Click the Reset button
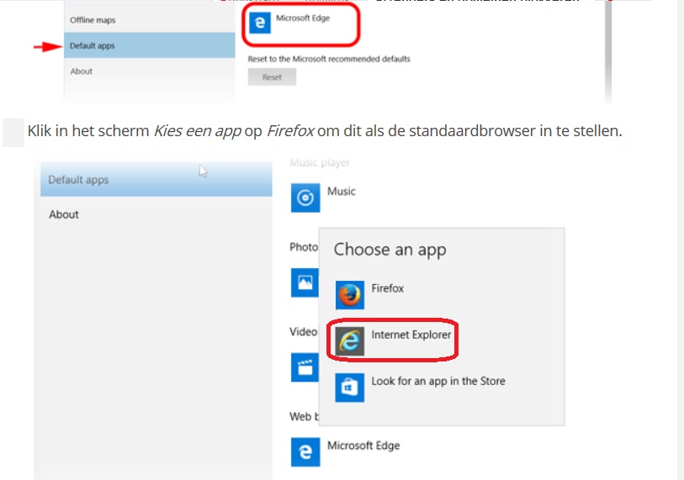684x480 pixels. [x=272, y=77]
